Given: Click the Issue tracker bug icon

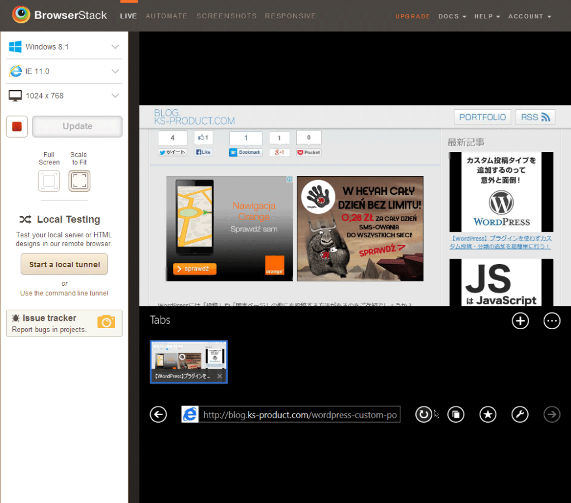Looking at the screenshot, I should click(x=16, y=318).
